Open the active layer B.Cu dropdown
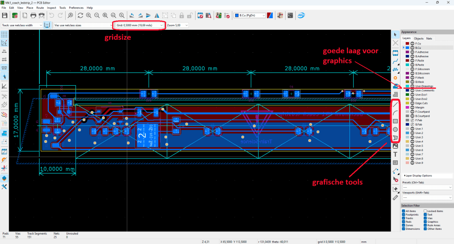The width and height of the screenshot is (454, 244). coord(249,16)
